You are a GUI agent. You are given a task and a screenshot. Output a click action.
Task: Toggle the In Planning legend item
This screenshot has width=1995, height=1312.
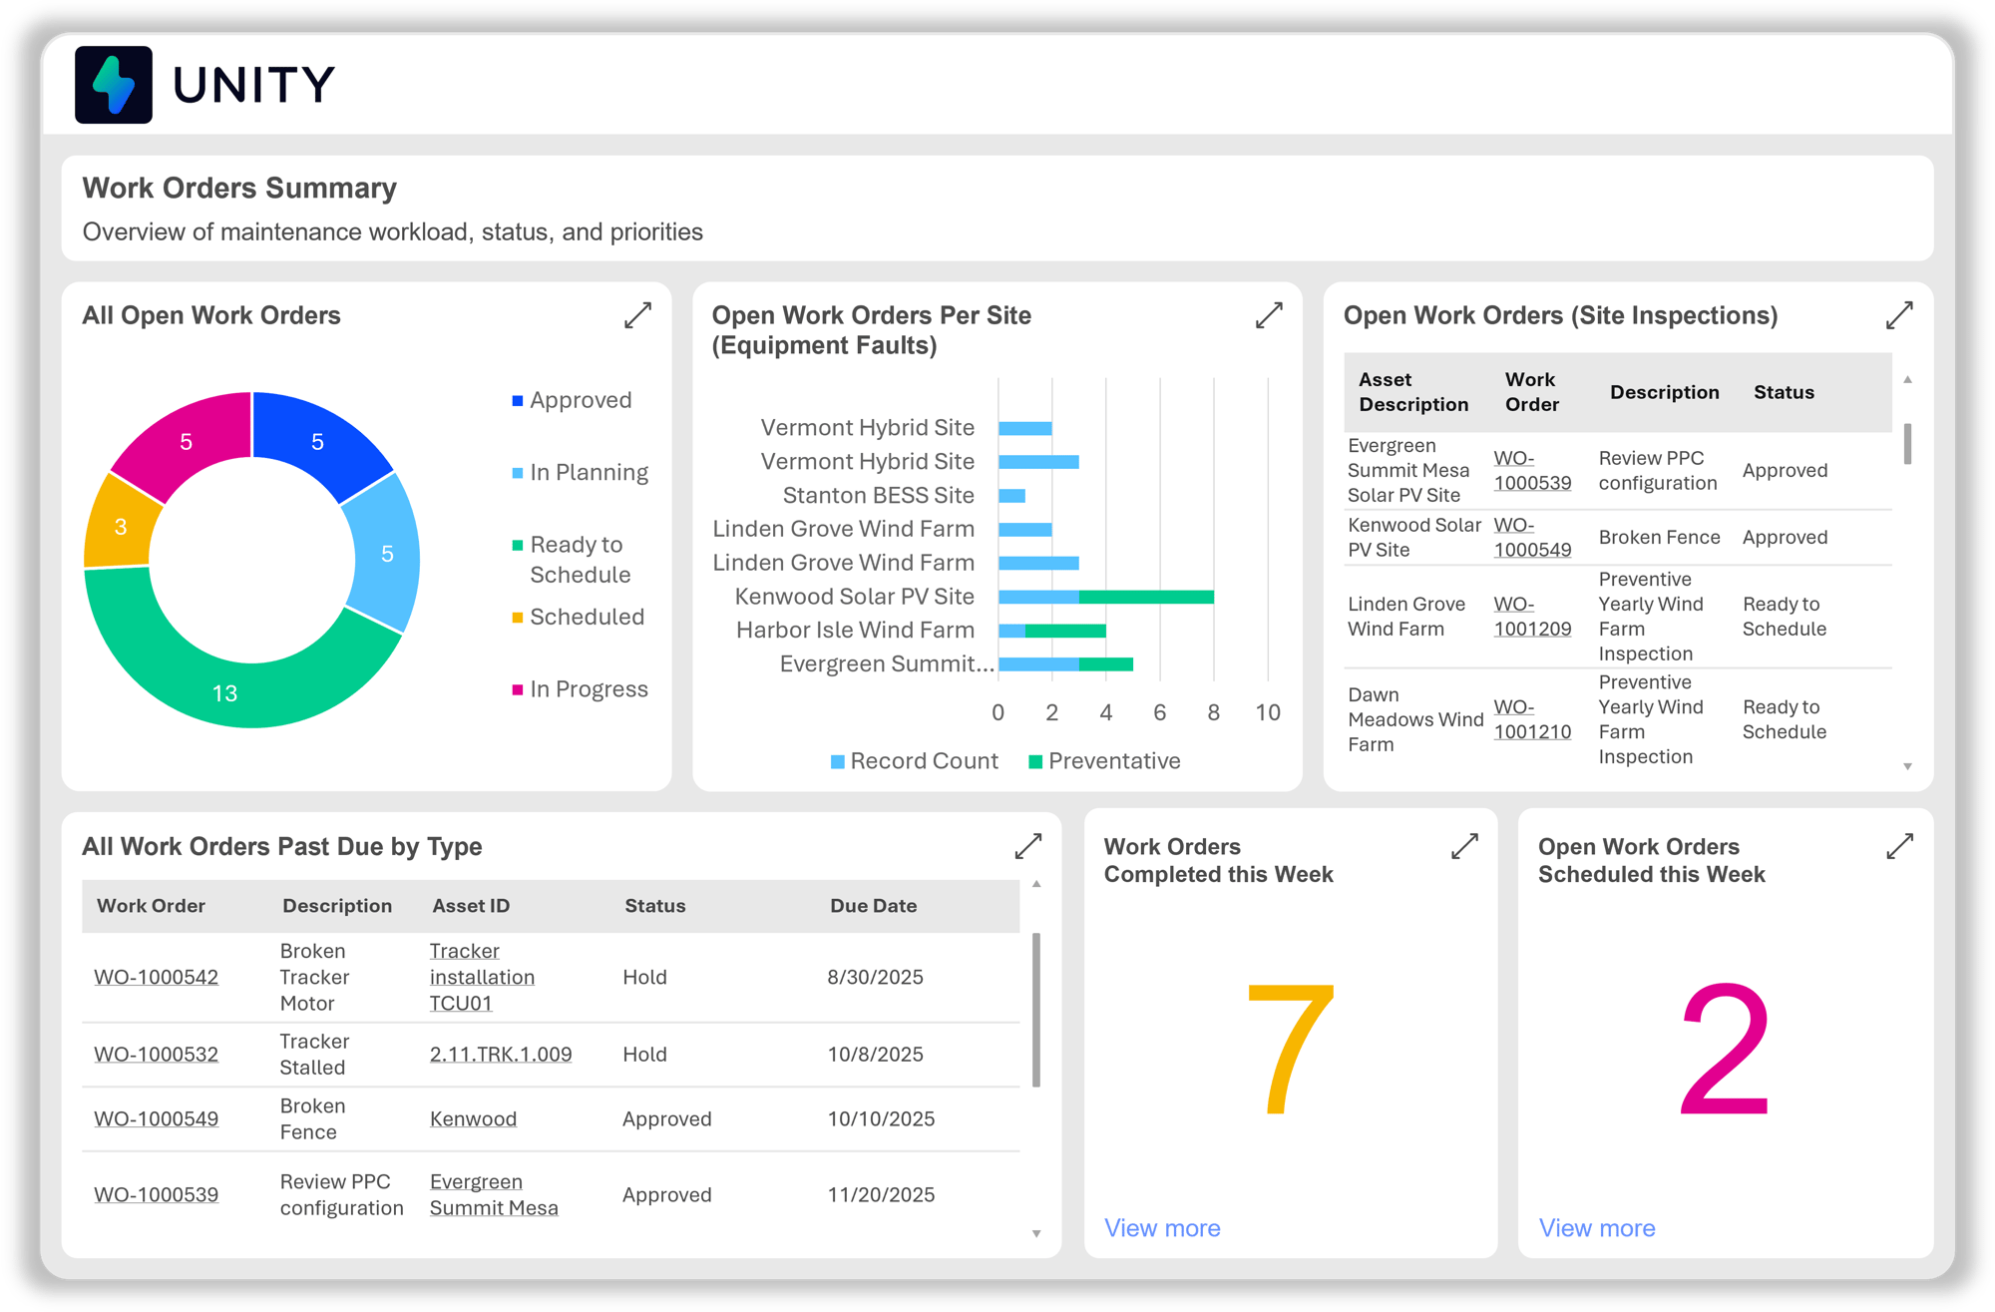click(x=588, y=472)
